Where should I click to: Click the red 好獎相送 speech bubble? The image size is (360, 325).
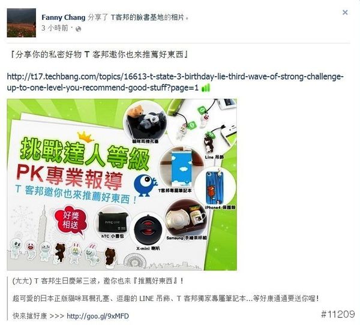pyautogui.click(x=70, y=220)
